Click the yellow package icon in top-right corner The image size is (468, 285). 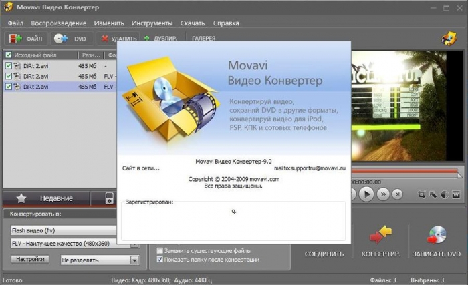tap(449, 38)
